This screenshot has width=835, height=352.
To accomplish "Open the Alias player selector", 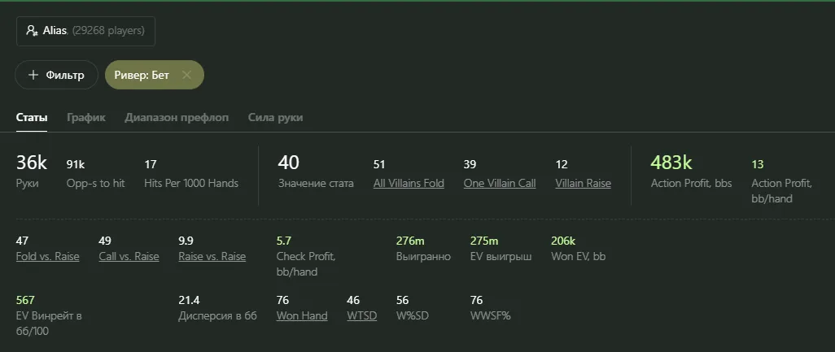I will coord(85,31).
